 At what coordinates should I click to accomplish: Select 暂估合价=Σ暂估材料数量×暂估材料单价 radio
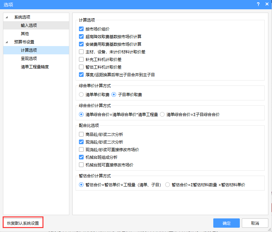pyautogui.click(x=168, y=185)
